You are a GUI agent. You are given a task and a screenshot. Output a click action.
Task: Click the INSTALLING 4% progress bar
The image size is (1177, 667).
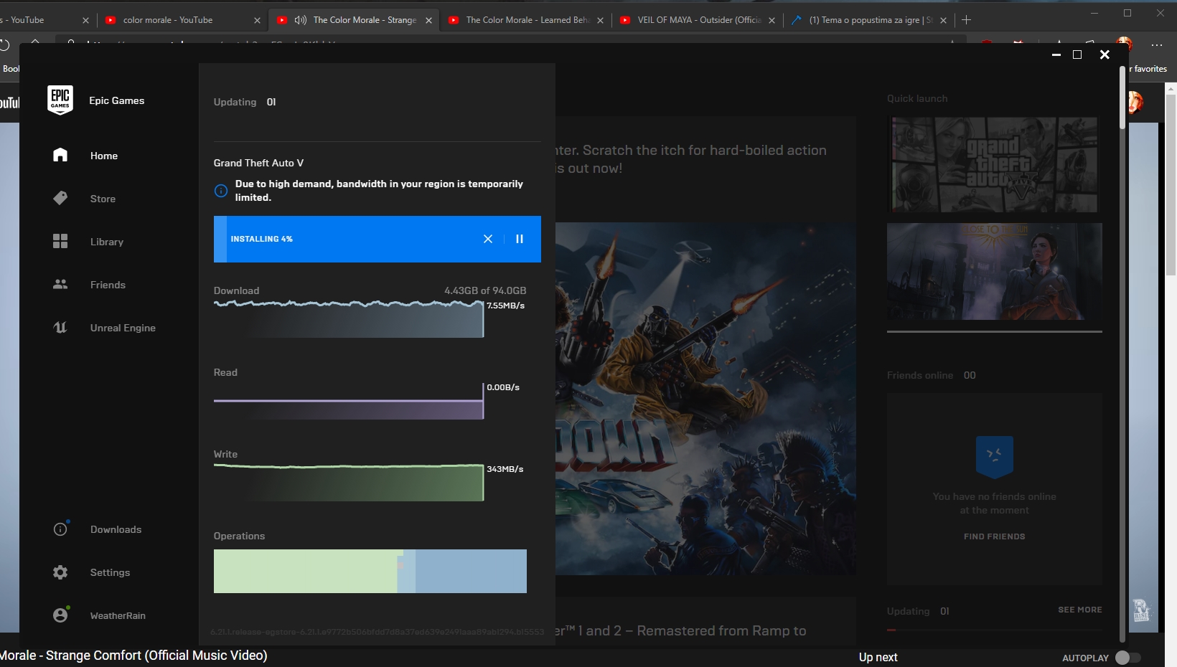(378, 239)
